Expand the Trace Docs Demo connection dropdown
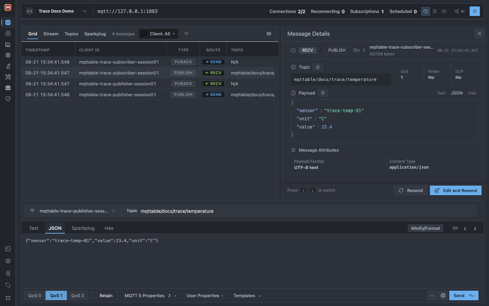The height and width of the screenshot is (306, 489). pyautogui.click(x=85, y=11)
